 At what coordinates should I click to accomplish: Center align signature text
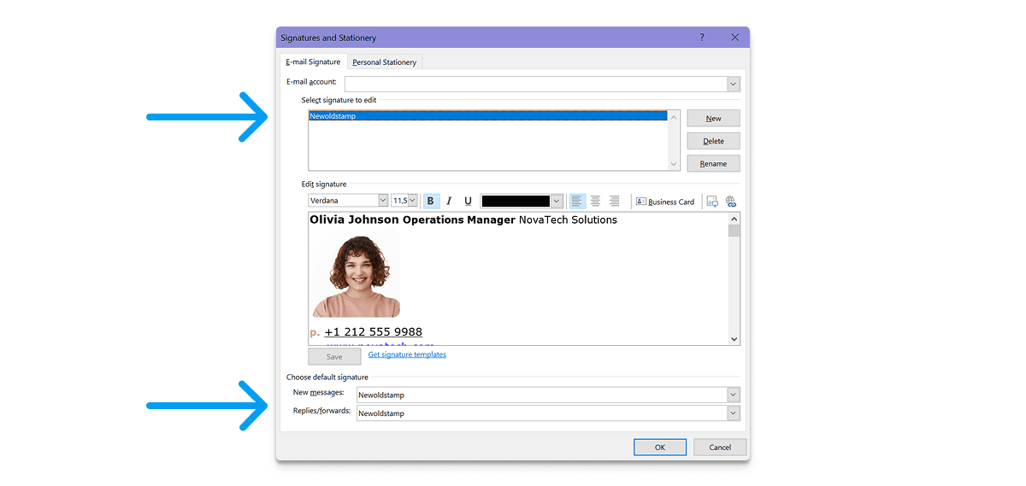[596, 202]
